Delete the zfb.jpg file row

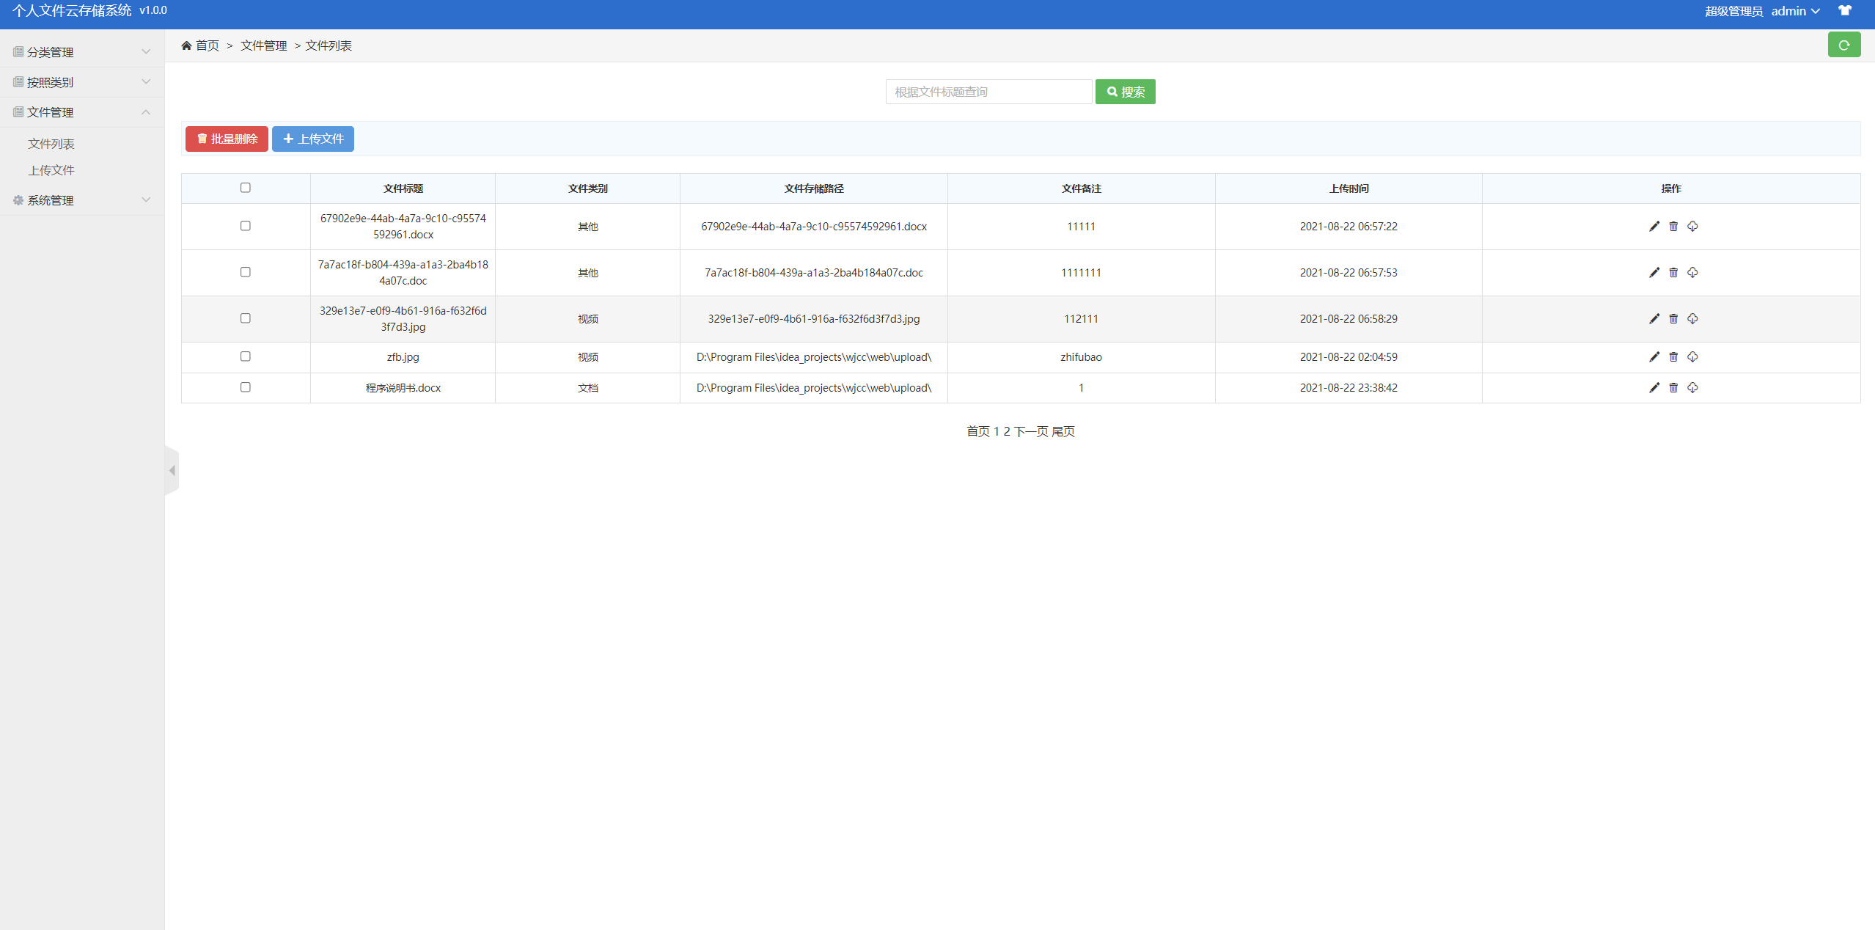pyautogui.click(x=1673, y=357)
